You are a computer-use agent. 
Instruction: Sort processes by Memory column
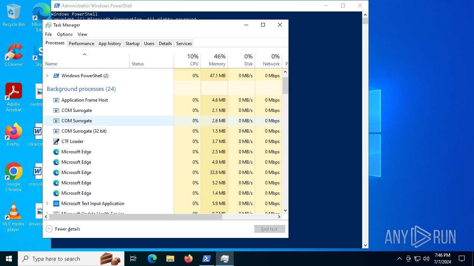(214, 61)
